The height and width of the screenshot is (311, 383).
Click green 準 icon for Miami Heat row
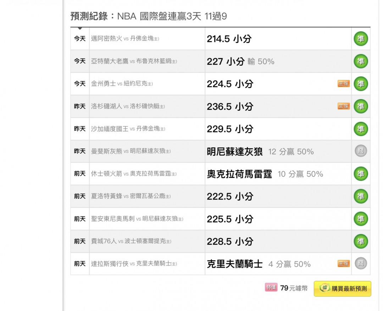(361, 39)
